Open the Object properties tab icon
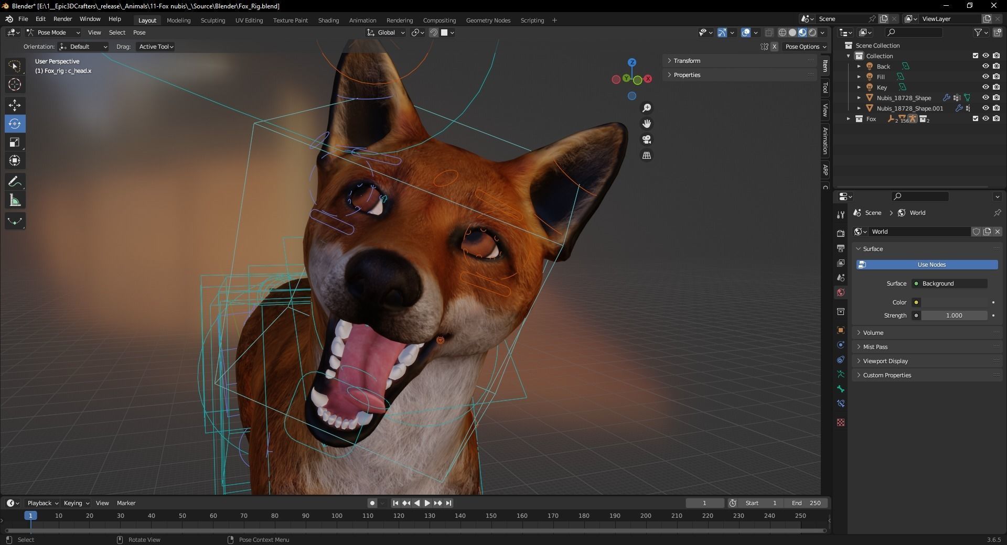 (841, 330)
